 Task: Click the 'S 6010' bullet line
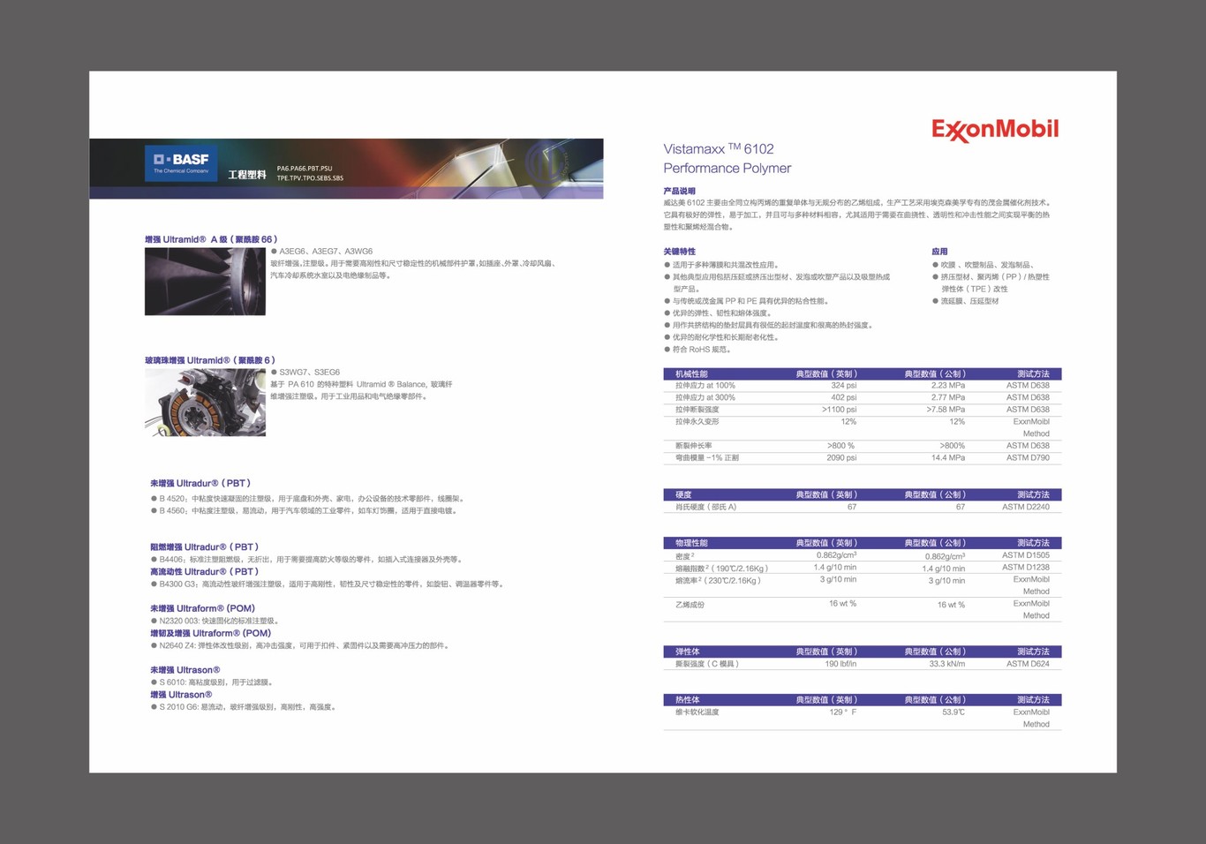212,683
